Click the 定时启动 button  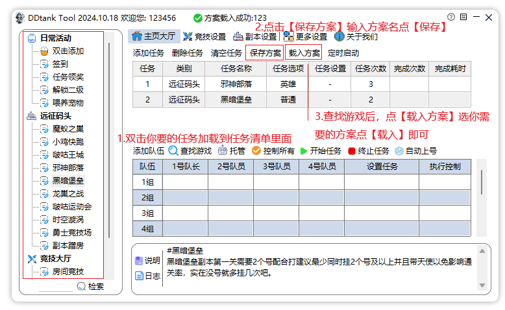point(343,53)
